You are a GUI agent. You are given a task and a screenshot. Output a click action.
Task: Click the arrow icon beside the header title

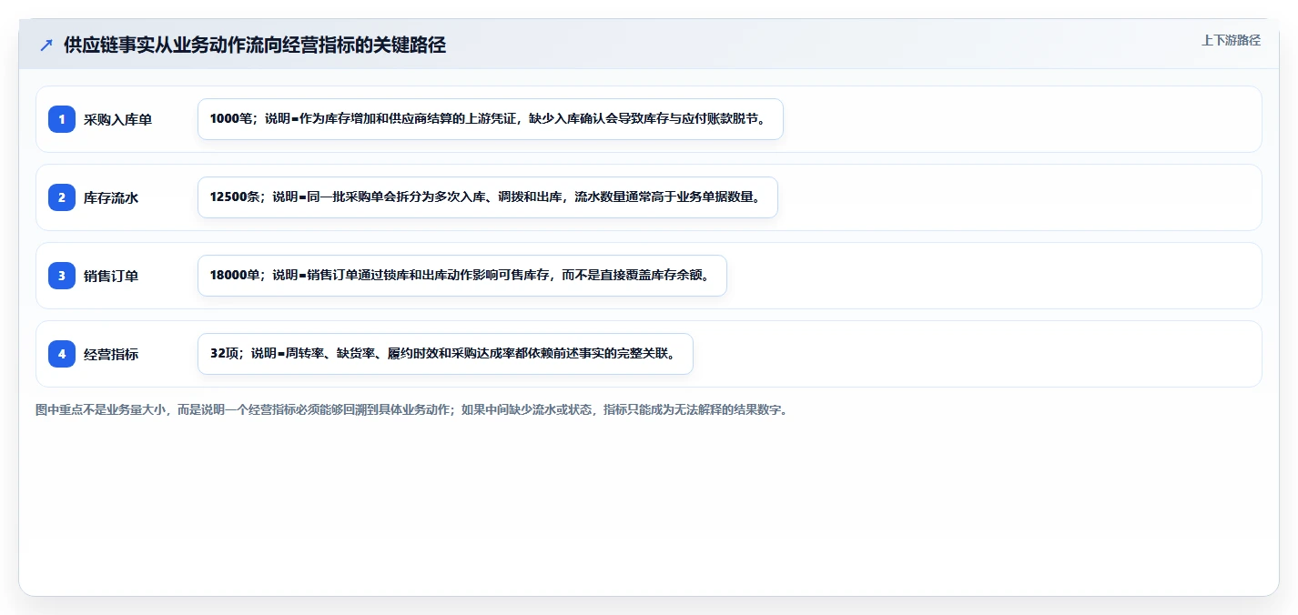pos(46,45)
